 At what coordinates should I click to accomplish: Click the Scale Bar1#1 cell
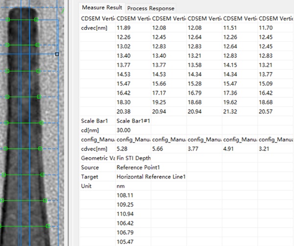133,121
